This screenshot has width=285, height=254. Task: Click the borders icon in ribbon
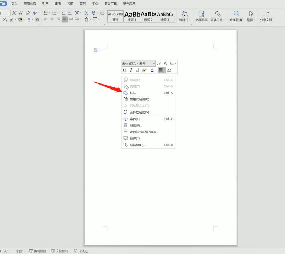pyautogui.click(x=95, y=19)
